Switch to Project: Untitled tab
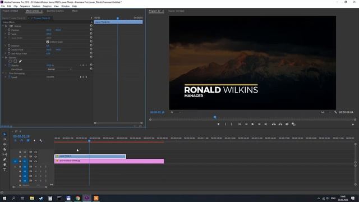 click(x=10, y=11)
